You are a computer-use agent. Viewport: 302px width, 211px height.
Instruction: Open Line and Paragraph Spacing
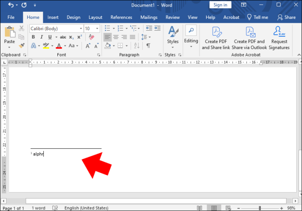click(x=144, y=37)
